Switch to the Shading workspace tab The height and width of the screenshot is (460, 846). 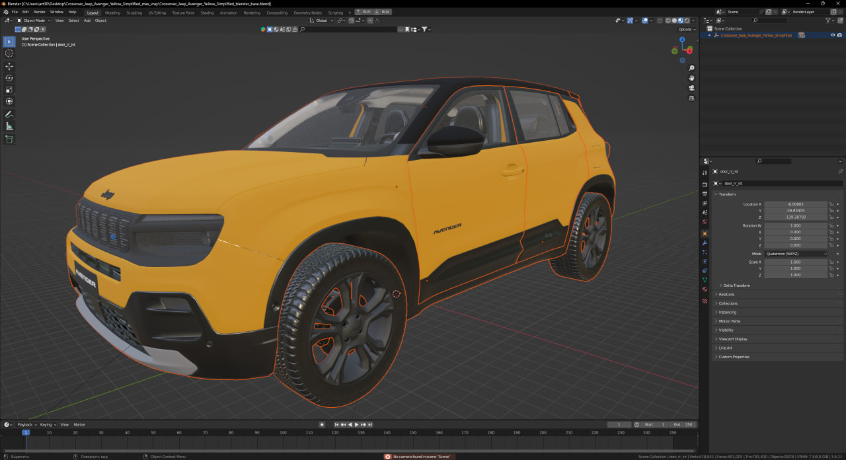(207, 13)
